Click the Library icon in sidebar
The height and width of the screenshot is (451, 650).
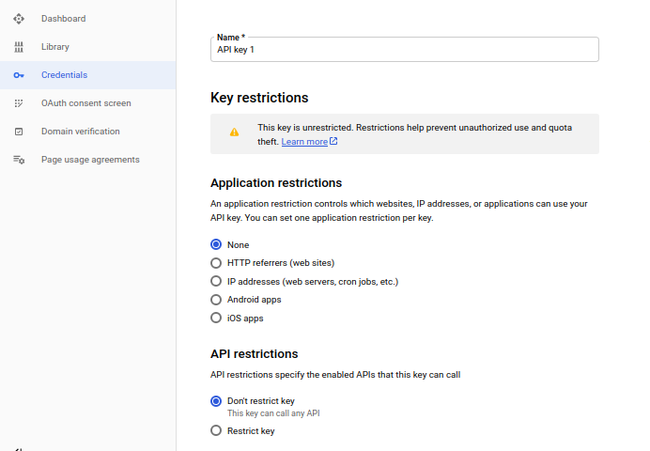coord(19,47)
